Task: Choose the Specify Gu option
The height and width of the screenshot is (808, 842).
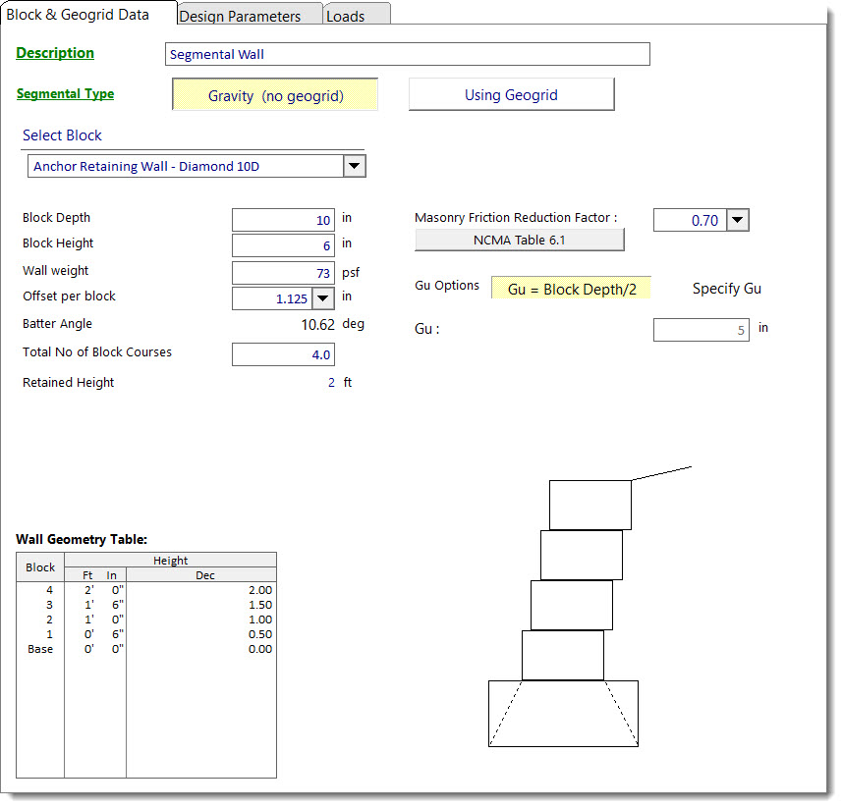Action: (x=726, y=289)
